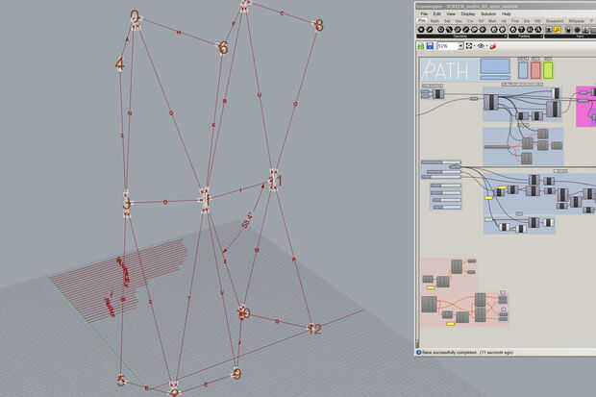Select the Circular Arc parameter icon
The image size is (596, 397).
point(449,30)
